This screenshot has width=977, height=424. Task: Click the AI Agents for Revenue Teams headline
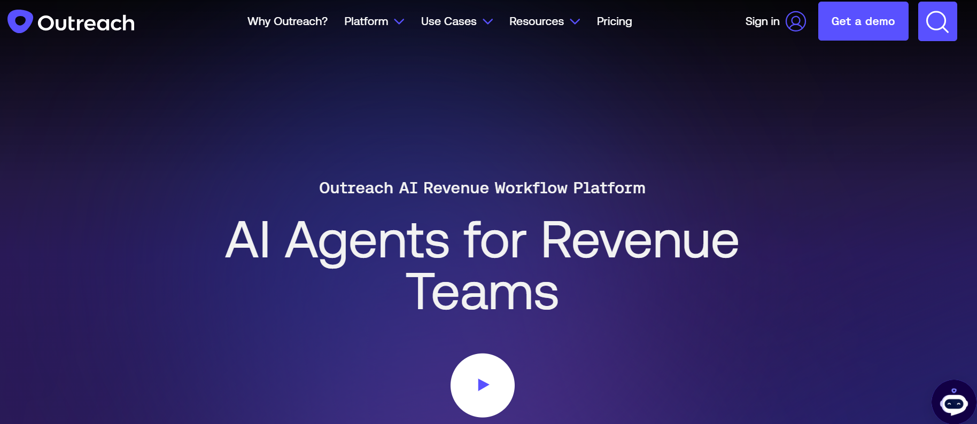tap(482, 266)
